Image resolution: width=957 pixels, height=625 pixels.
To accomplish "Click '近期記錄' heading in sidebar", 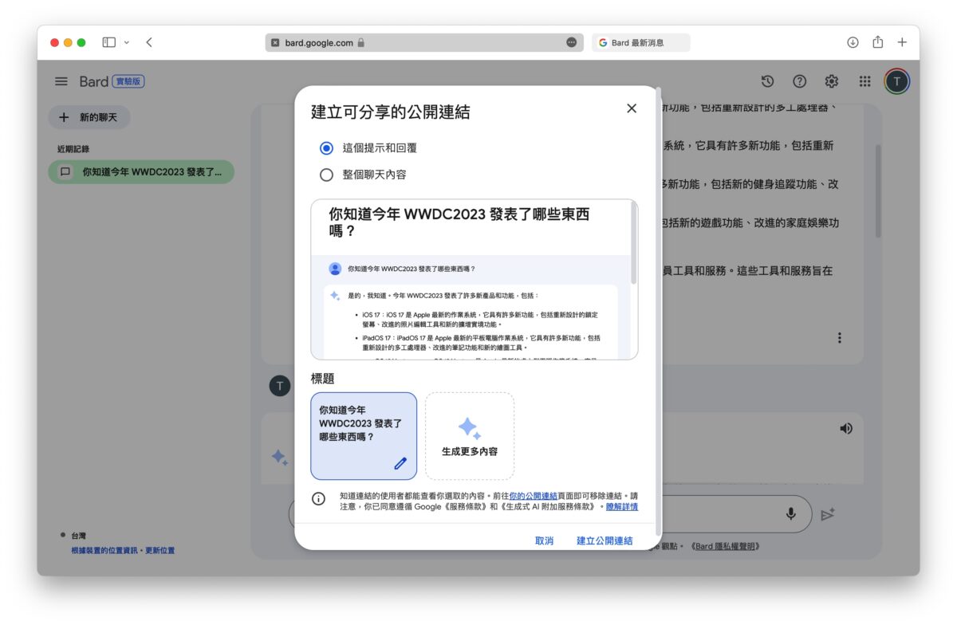I will pyautogui.click(x=73, y=149).
